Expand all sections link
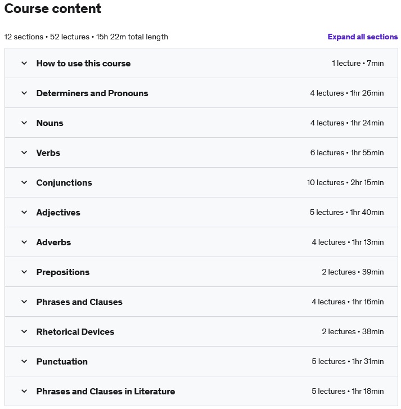Viewport: 401px width, 409px height. pos(362,37)
